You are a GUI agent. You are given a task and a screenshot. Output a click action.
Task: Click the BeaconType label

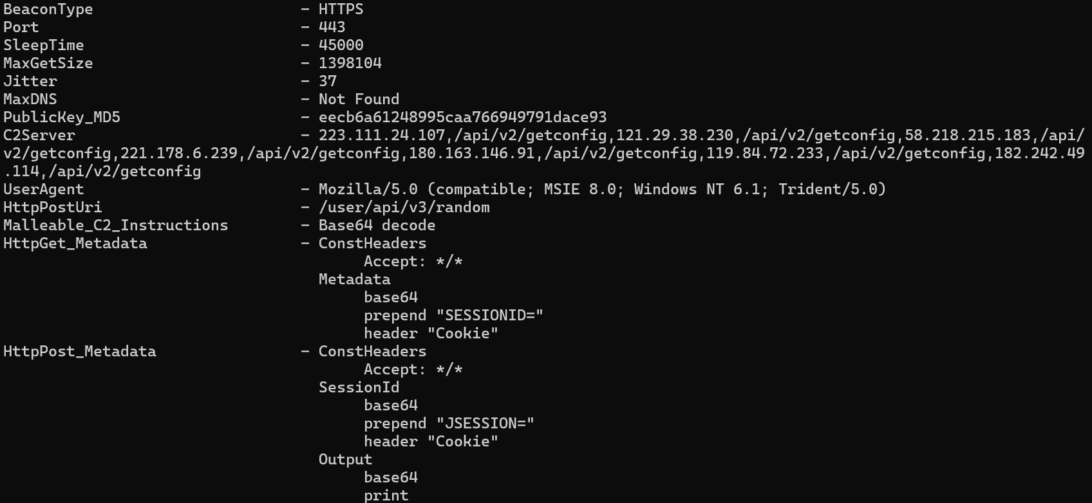(x=48, y=10)
